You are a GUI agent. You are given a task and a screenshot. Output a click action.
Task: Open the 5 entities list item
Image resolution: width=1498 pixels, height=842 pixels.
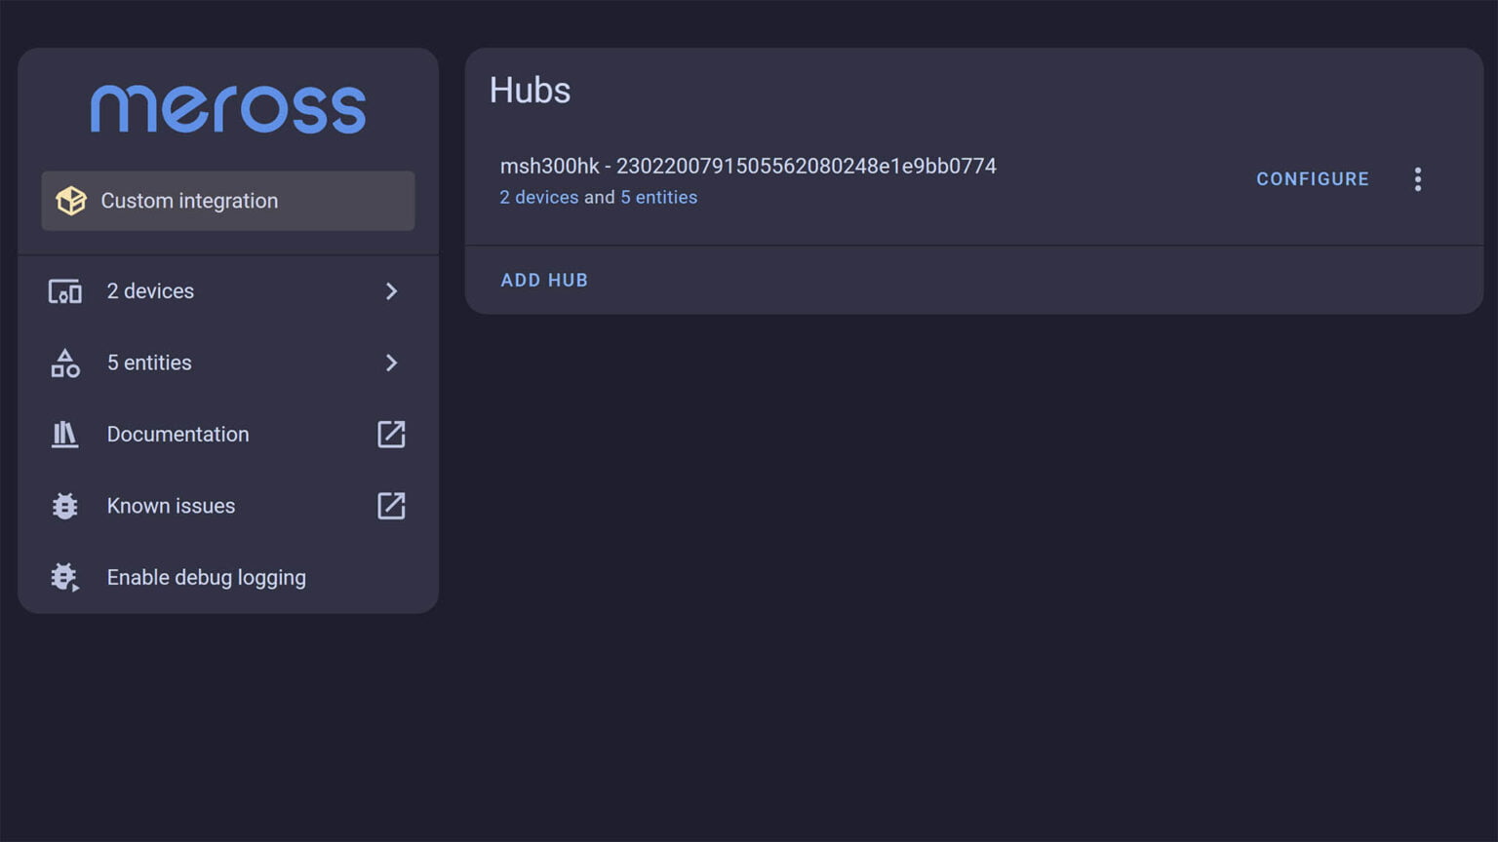(x=149, y=364)
